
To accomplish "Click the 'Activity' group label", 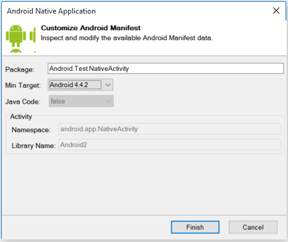I will [21, 117].
